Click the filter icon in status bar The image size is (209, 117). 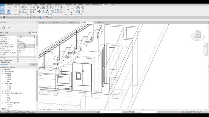tap(200, 112)
